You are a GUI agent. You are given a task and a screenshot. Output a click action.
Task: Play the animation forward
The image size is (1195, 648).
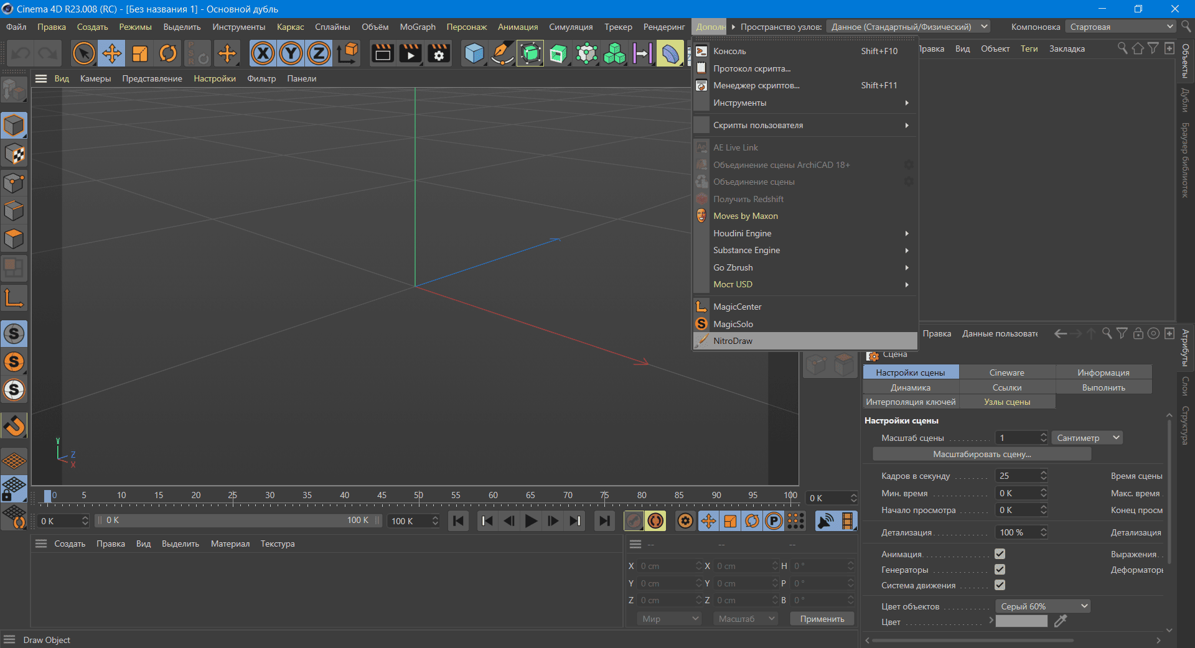coord(531,521)
